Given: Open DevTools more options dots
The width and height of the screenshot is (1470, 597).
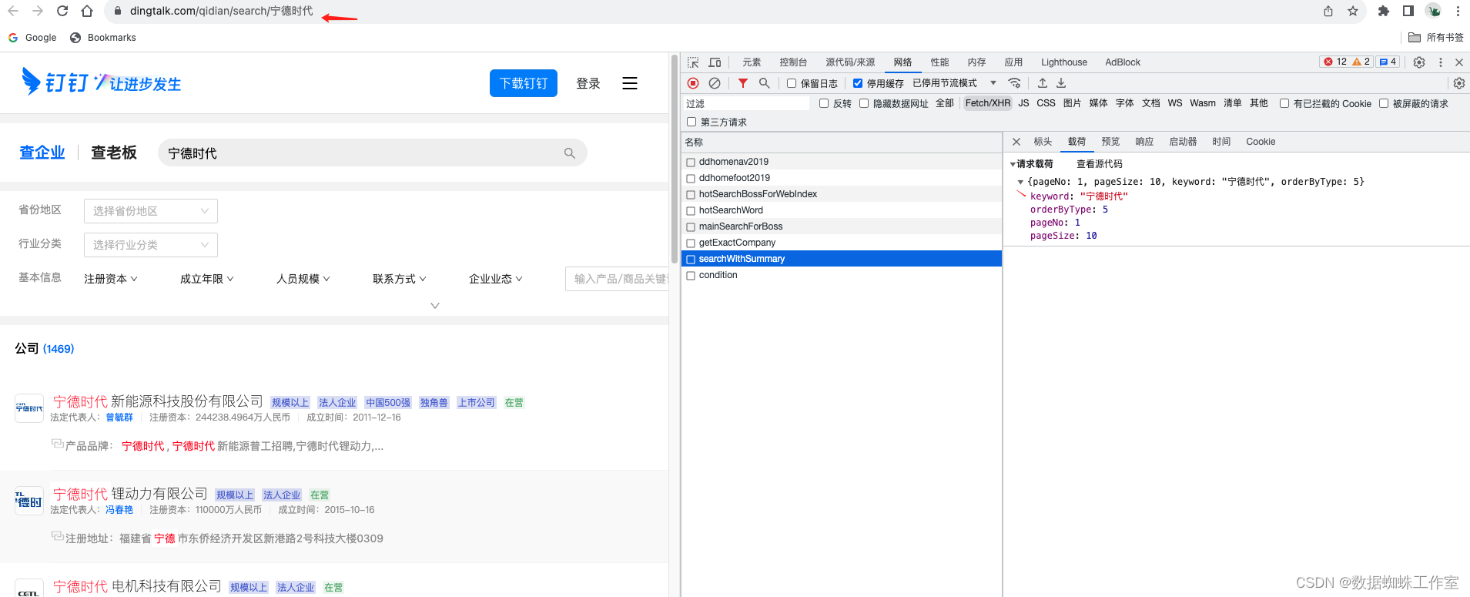Looking at the screenshot, I should pyautogui.click(x=1441, y=62).
